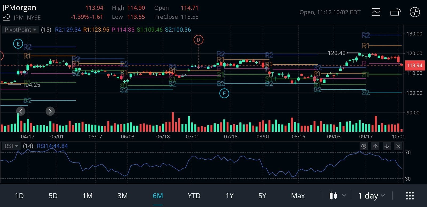Select the 3M time range tab
Image resolution: width=427 pixels, height=207 pixels.
(x=122, y=196)
